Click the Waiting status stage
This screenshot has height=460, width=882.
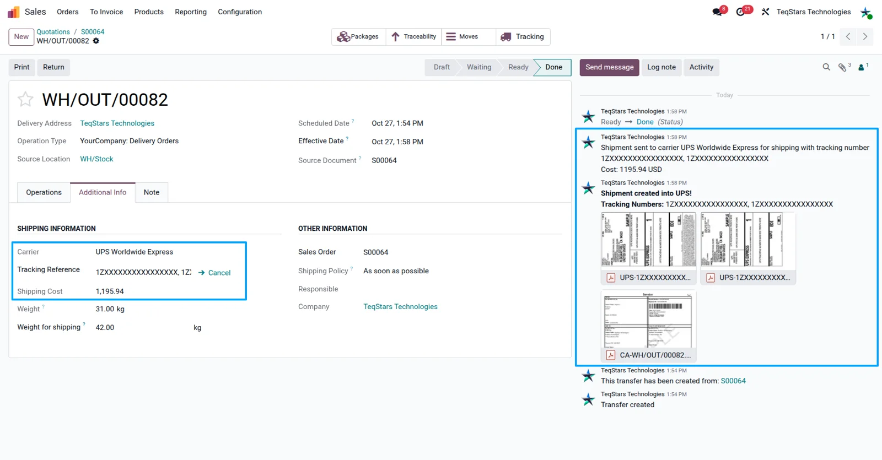[x=479, y=67]
